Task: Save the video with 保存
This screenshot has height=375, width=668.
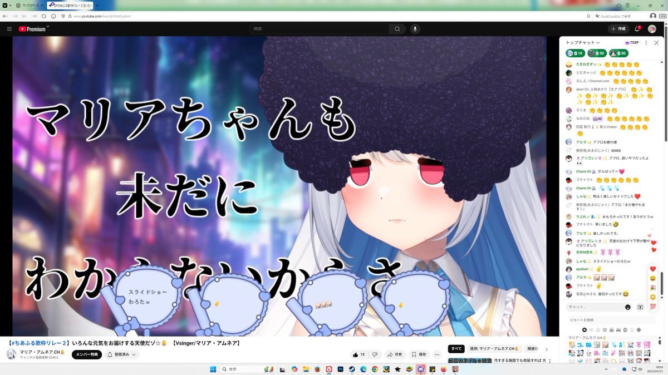Action: pyautogui.click(x=419, y=354)
